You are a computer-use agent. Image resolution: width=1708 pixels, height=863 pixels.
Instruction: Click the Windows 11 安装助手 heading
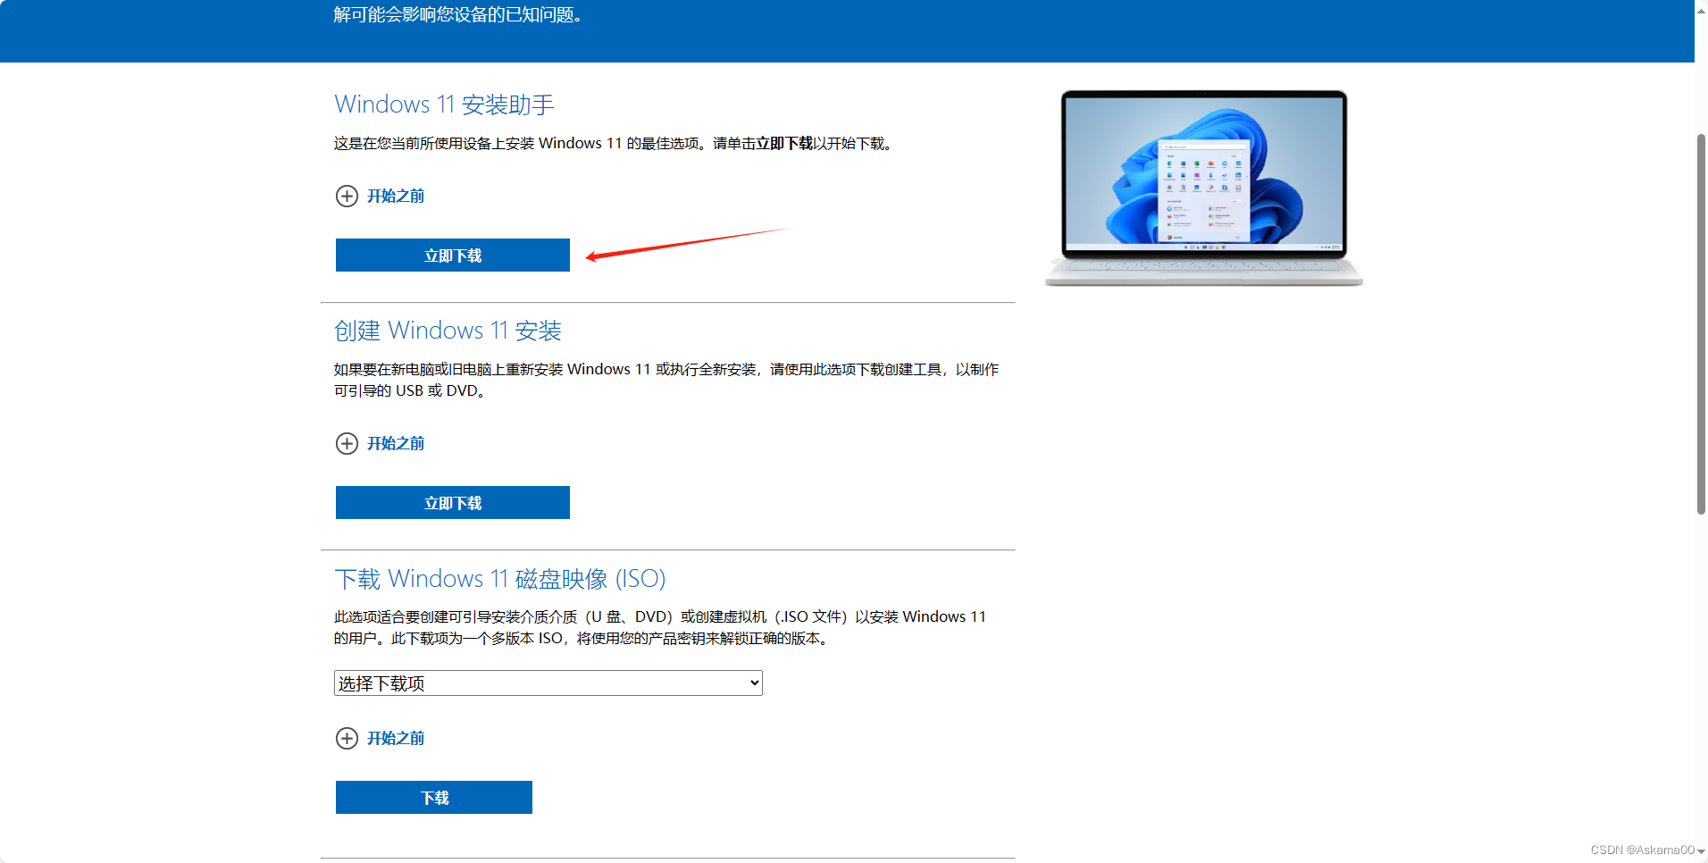click(445, 105)
